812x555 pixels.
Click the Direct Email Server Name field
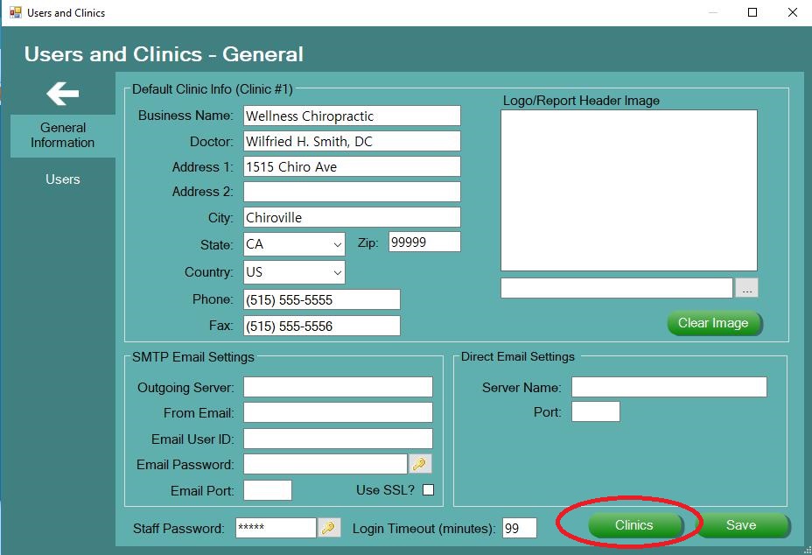pos(668,387)
